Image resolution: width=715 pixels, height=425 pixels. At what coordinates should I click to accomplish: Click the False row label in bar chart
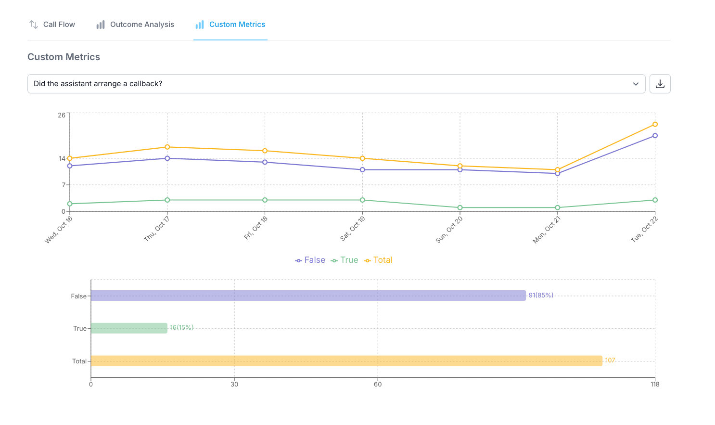pyautogui.click(x=79, y=296)
